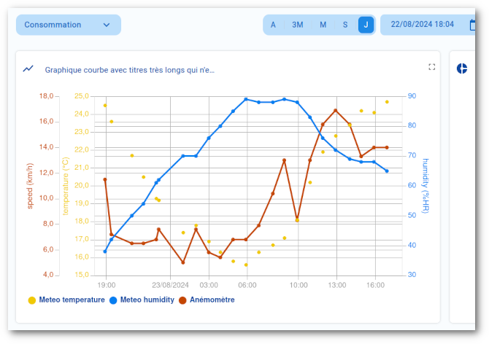Select the 3M period tab
Viewport: 489px width, 344px height.
click(x=298, y=25)
